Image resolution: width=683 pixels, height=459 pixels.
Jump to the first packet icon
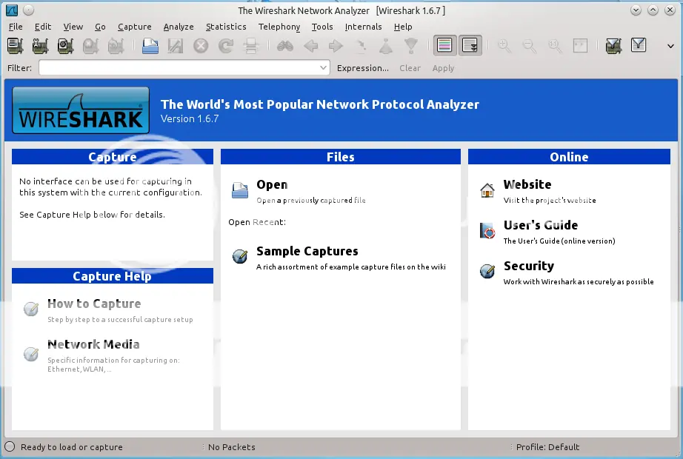[x=385, y=46]
